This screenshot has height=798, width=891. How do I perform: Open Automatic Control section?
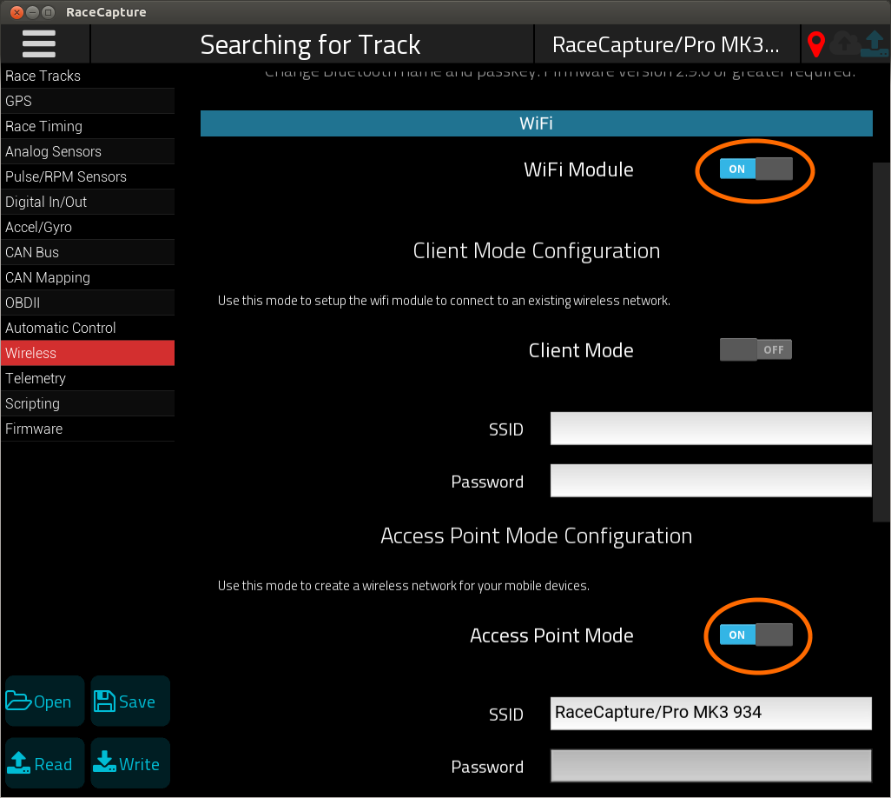[x=88, y=329]
